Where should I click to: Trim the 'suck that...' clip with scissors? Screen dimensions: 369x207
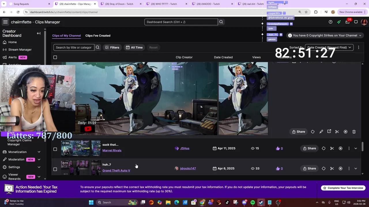[x=332, y=148]
